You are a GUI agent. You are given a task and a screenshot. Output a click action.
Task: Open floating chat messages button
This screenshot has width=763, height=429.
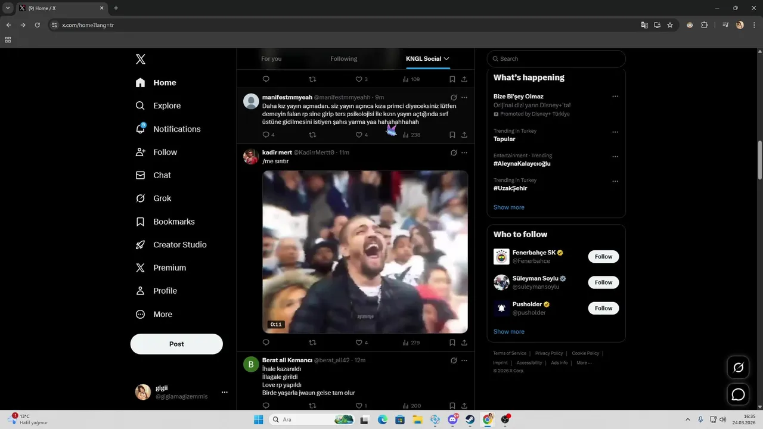739,394
